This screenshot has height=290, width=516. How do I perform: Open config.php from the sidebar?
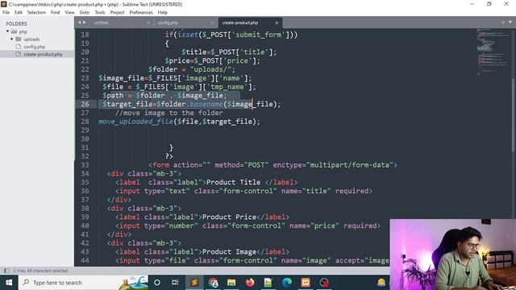pos(34,47)
